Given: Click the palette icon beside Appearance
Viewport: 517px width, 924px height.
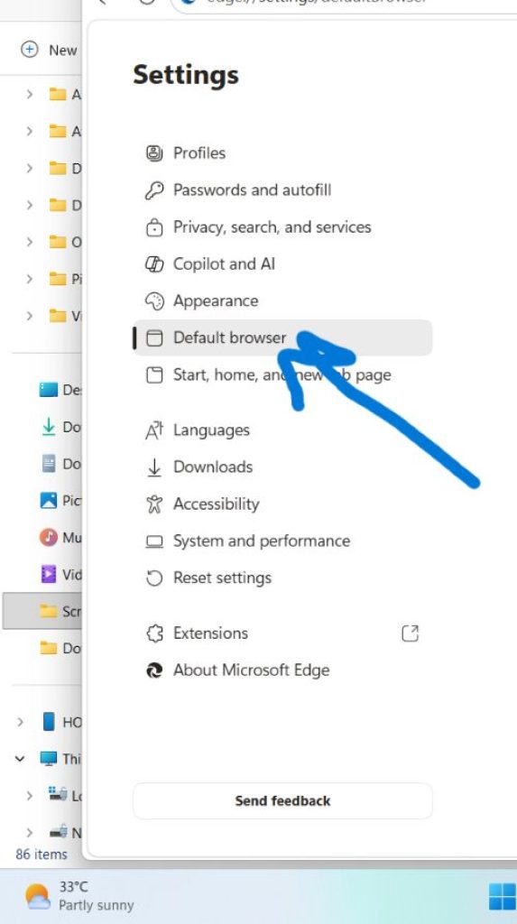Looking at the screenshot, I should (154, 301).
